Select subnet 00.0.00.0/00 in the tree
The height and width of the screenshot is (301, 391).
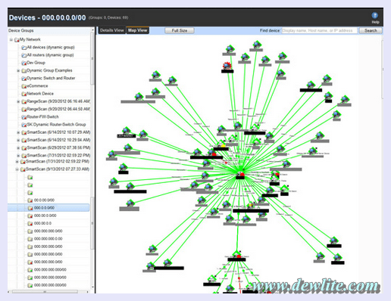(x=44, y=200)
